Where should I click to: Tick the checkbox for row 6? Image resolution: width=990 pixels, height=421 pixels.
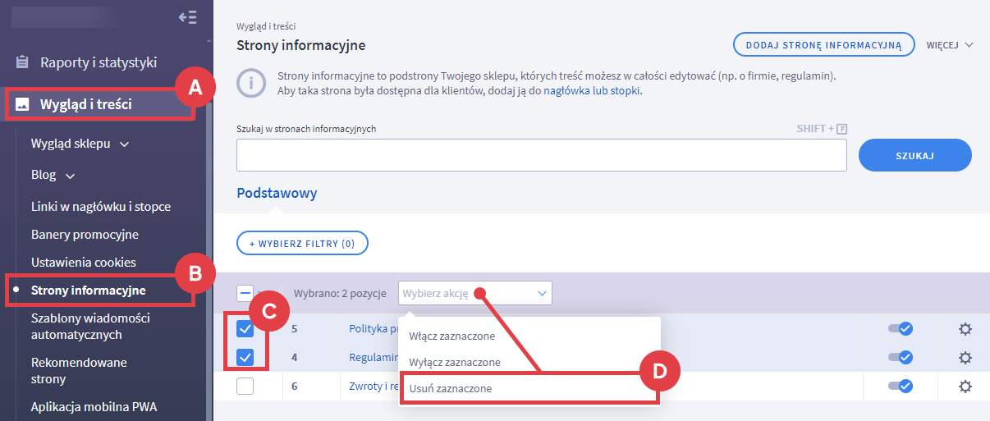coord(245,387)
